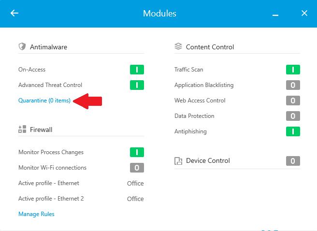Click the Firewall blocks icon
The width and height of the screenshot is (317, 231).
click(22, 129)
